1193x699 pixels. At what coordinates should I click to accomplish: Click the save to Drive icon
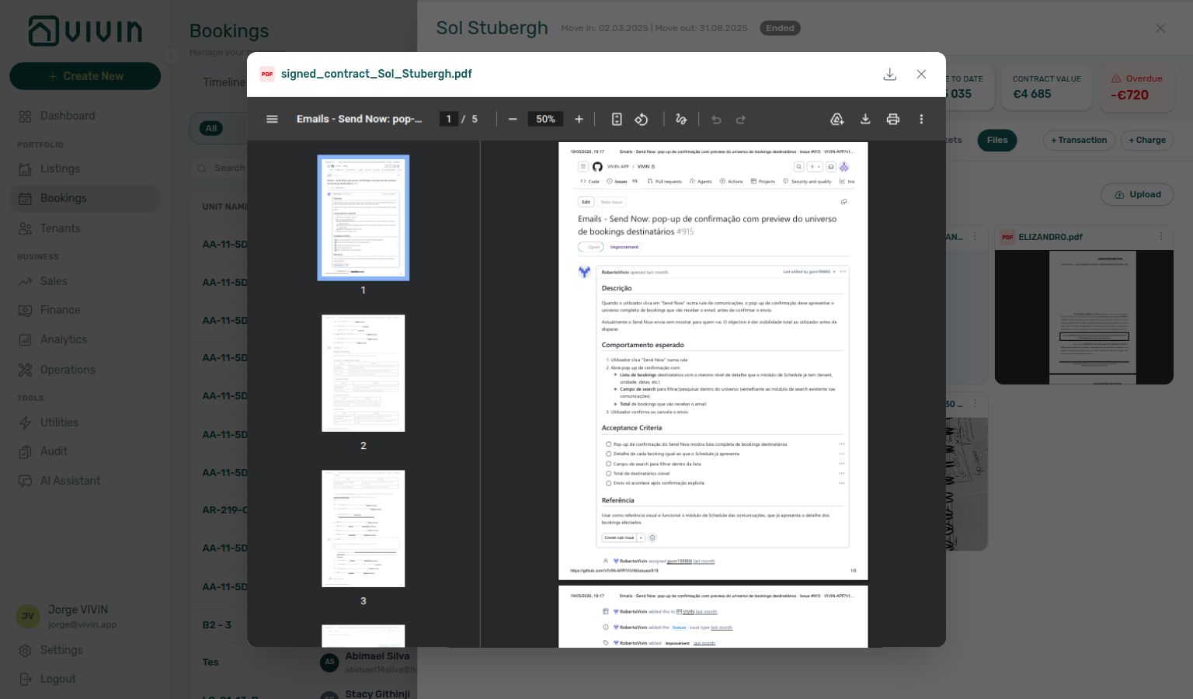pos(837,119)
